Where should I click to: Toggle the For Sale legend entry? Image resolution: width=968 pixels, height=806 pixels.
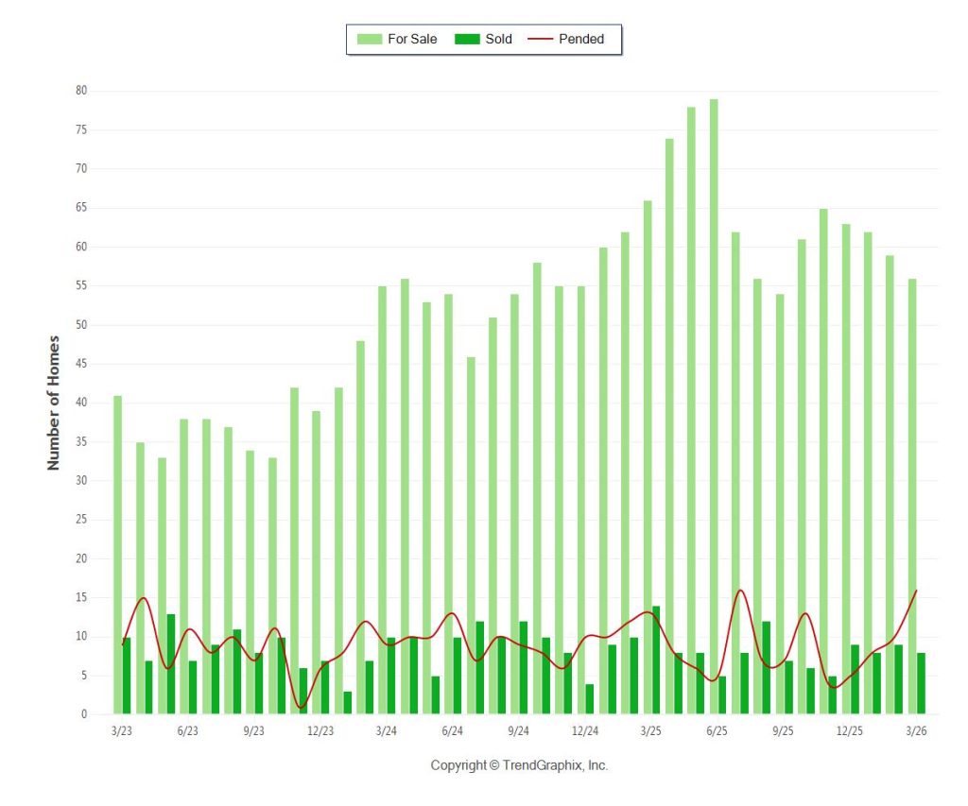[397, 39]
